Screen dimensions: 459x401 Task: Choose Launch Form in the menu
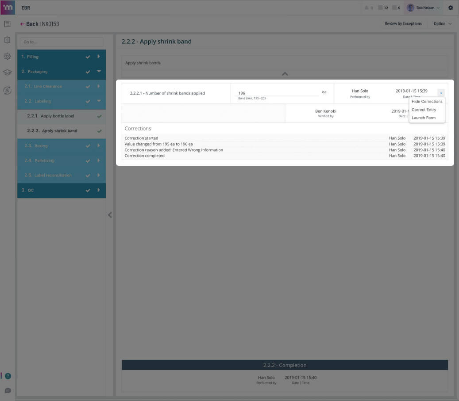[423, 118]
